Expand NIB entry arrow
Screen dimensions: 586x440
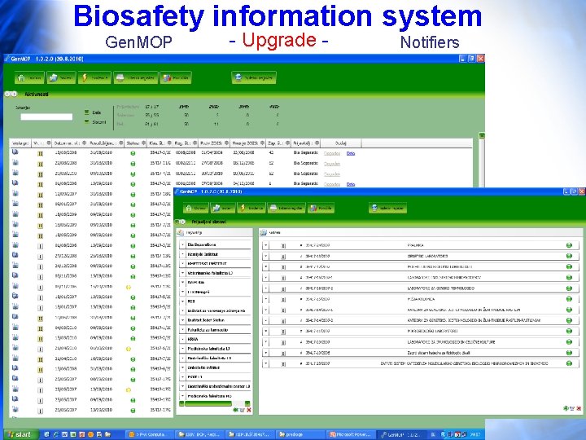[182, 301]
